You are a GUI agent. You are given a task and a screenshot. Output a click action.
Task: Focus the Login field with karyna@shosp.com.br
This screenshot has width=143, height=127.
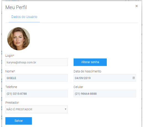click(37, 62)
